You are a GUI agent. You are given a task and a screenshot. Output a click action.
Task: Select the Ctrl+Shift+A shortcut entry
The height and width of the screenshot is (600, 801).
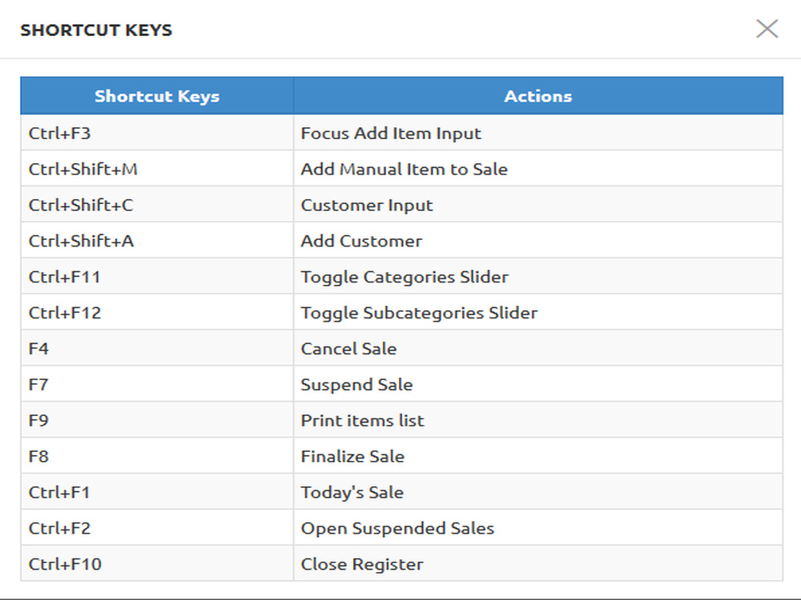point(157,240)
